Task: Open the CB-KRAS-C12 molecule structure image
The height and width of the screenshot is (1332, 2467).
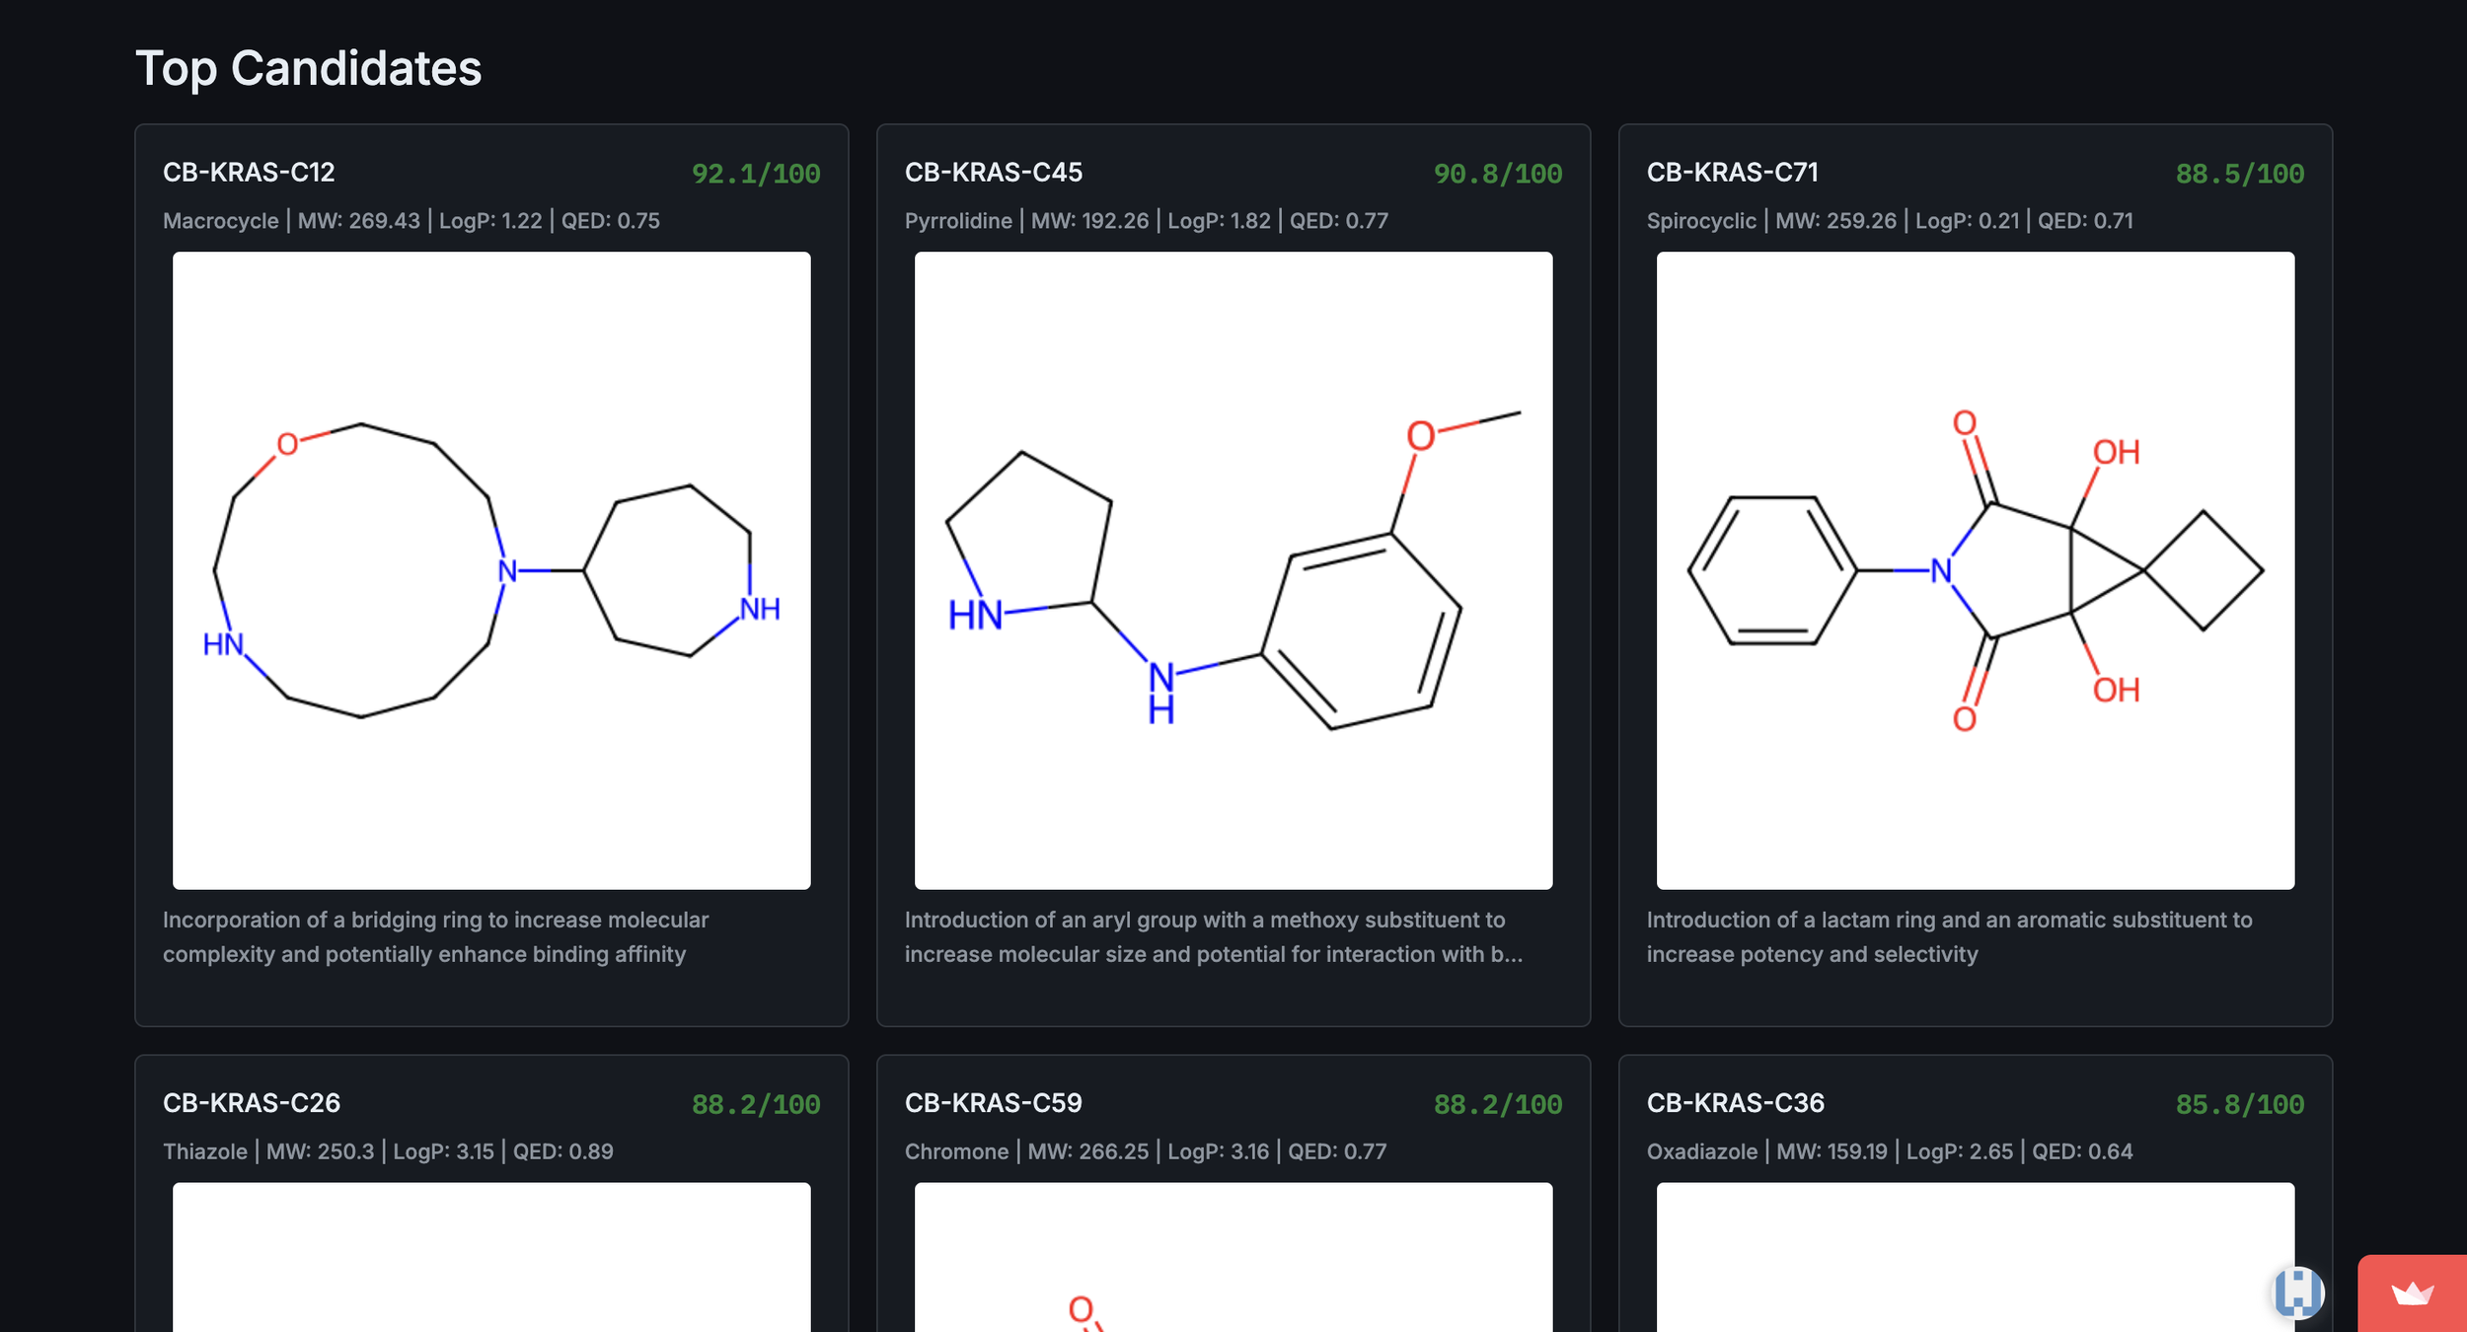Action: pyautogui.click(x=491, y=570)
